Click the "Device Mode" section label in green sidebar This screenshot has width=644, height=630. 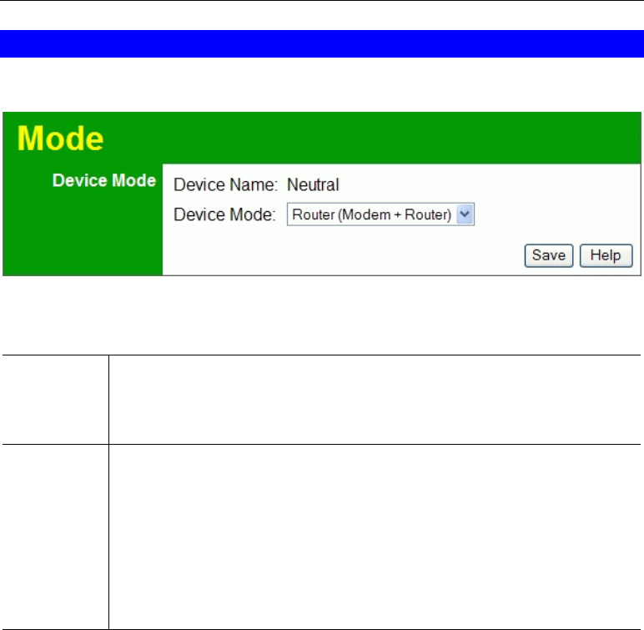click(x=104, y=180)
